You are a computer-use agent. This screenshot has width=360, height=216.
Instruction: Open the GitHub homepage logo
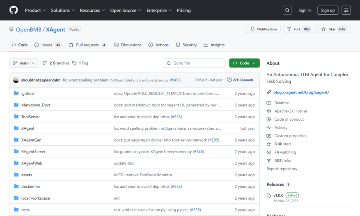click(14, 10)
